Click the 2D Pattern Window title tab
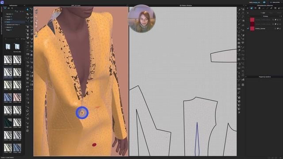This screenshot has width=283, height=159. (x=186, y=6)
